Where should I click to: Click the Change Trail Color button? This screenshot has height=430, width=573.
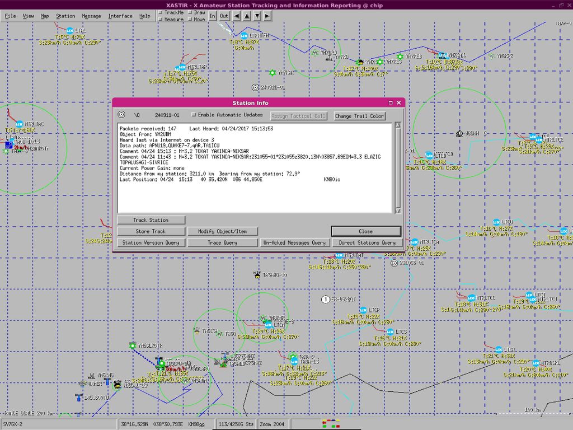click(360, 116)
